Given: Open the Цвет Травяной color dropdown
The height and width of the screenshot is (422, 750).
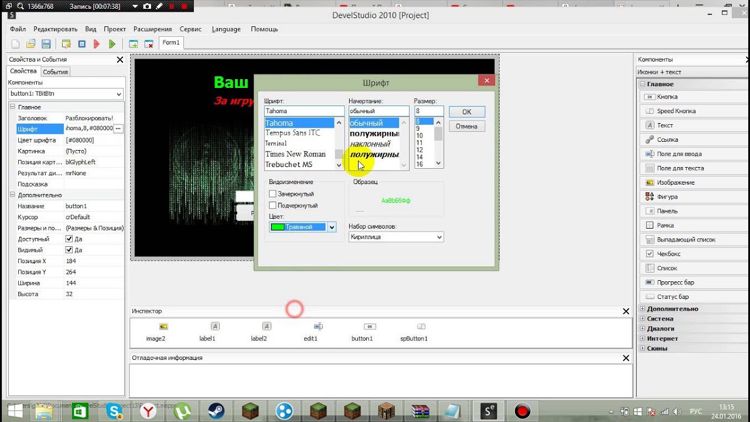Looking at the screenshot, I should (332, 227).
